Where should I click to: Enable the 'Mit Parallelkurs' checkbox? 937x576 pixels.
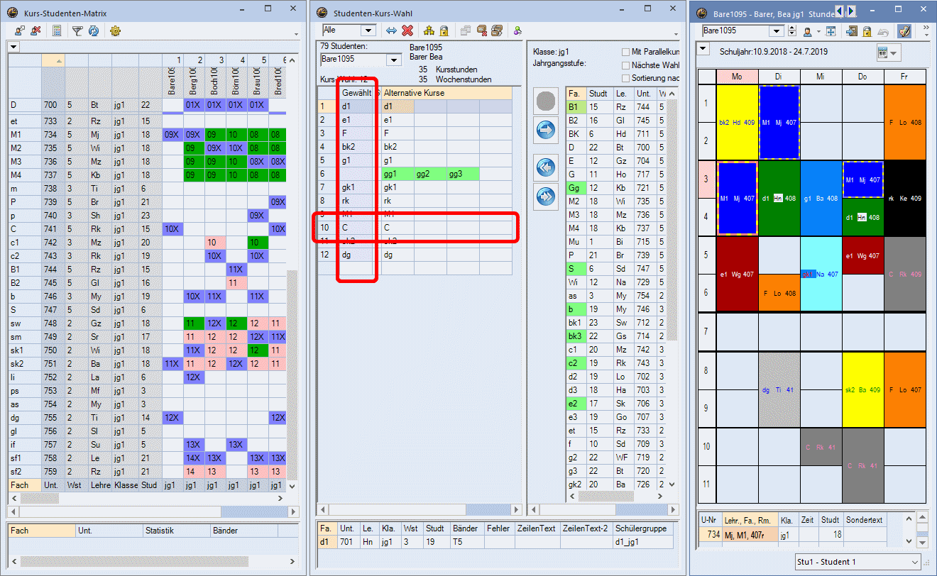[625, 52]
